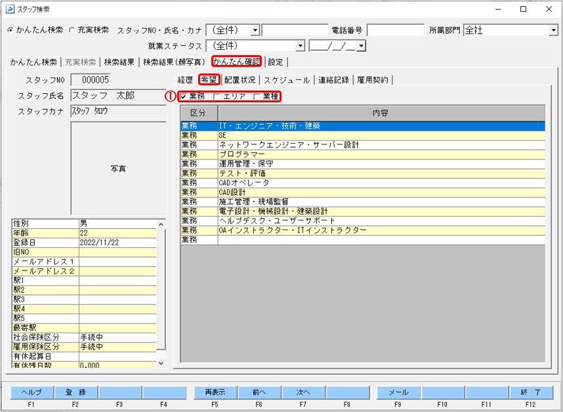The image size is (563, 412).
Task: Click the date field next to 就業ステータス
Action: [x=333, y=46]
